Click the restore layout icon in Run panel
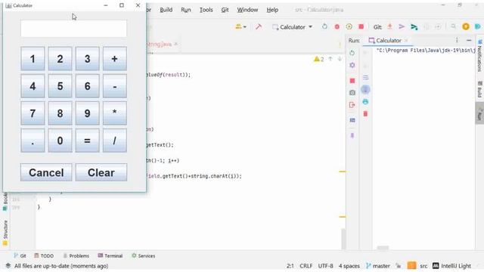Screen dimensions: 484x272 coord(352,120)
